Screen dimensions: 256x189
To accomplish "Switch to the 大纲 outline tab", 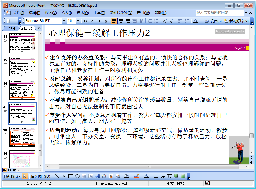I will [11, 28].
